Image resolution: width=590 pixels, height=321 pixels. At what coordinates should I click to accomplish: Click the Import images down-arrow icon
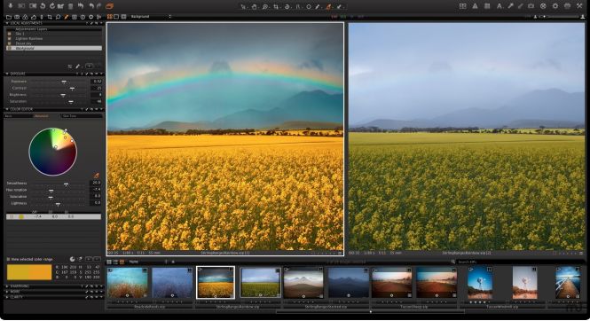click(x=10, y=5)
